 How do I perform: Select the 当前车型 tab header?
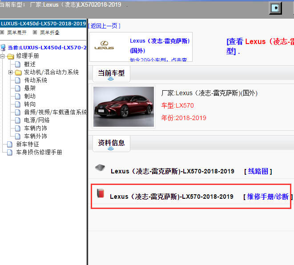tap(111, 72)
